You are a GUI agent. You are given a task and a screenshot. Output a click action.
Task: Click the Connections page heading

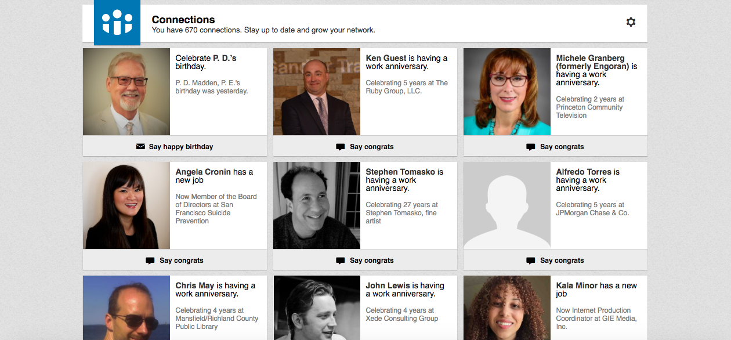[x=183, y=20]
